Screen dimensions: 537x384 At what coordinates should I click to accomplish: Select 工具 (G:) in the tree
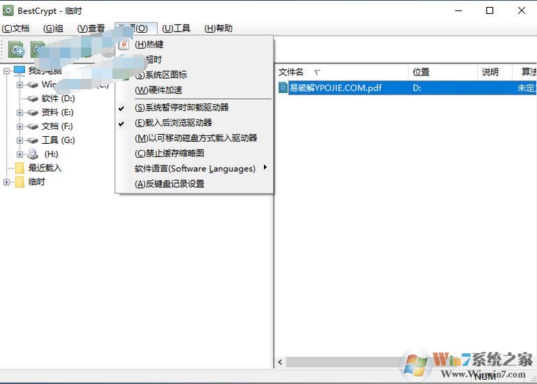58,140
